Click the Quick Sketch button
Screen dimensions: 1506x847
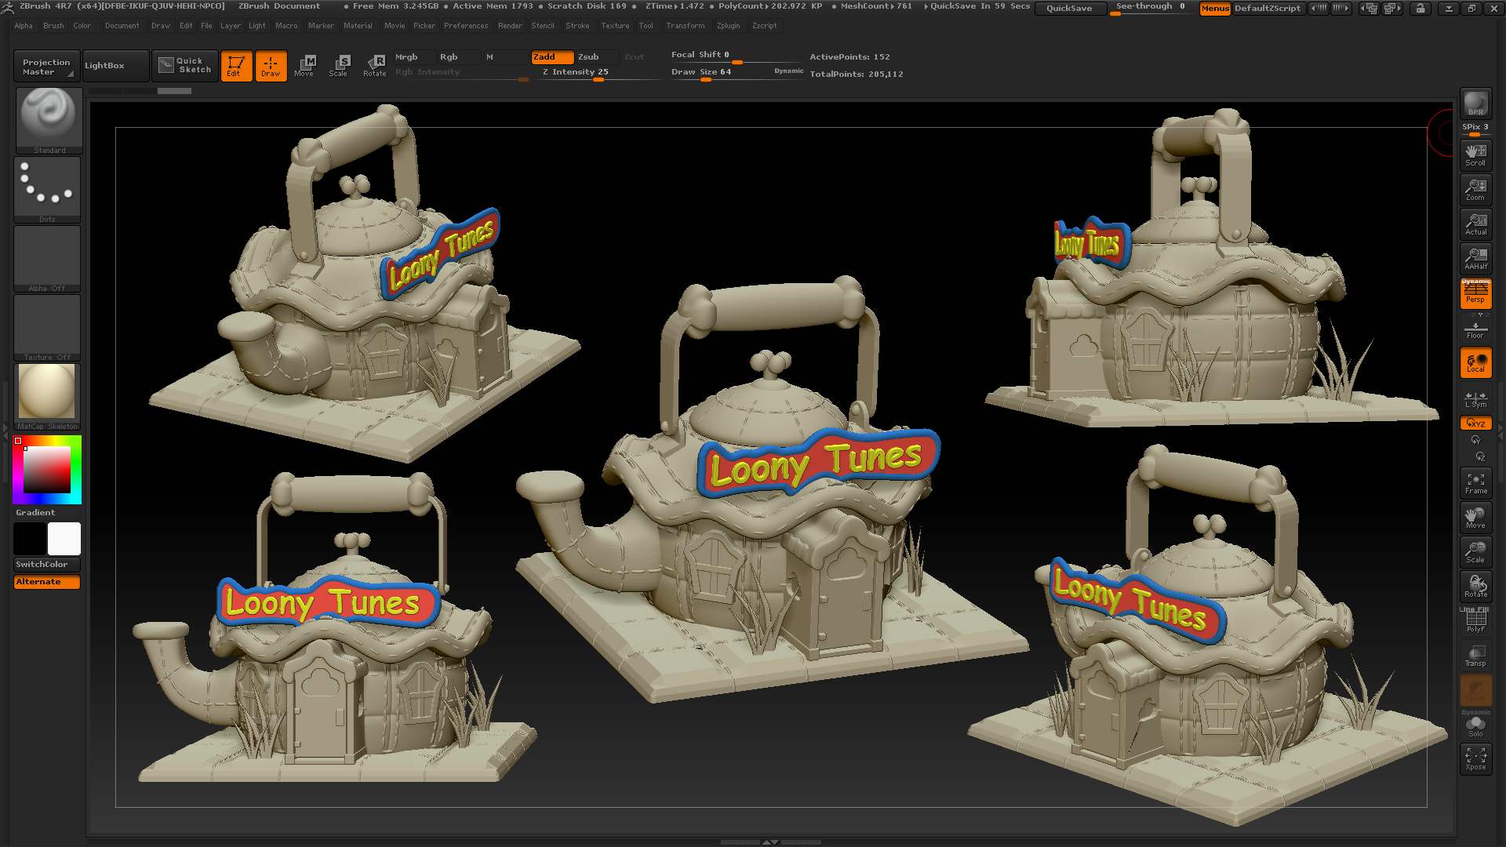tap(185, 66)
